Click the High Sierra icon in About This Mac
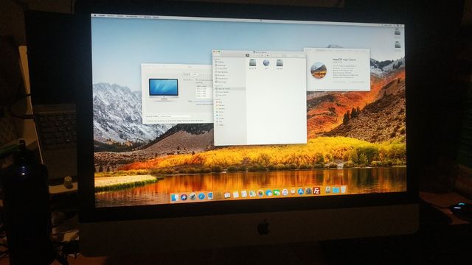The width and height of the screenshot is (472, 265). click(319, 71)
